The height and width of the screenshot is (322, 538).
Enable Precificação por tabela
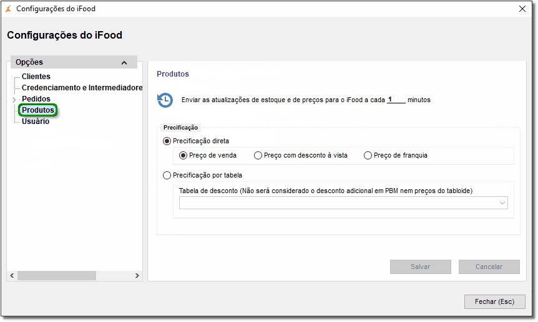pos(167,176)
